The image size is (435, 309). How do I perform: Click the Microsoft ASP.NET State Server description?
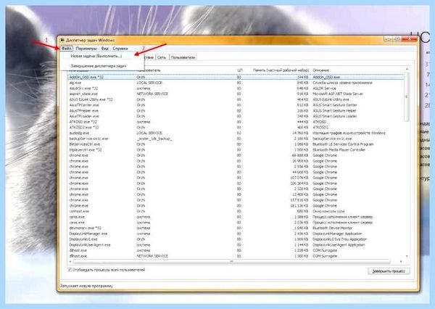pos(338,94)
